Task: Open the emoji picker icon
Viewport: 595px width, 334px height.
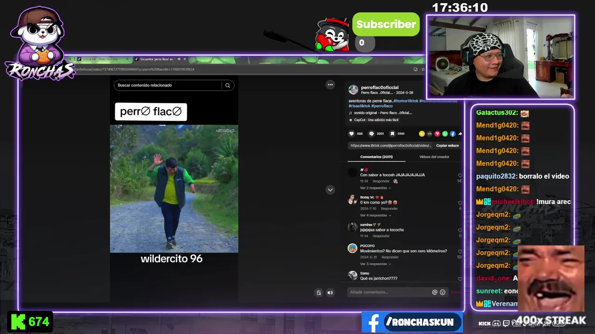Action: [443, 292]
